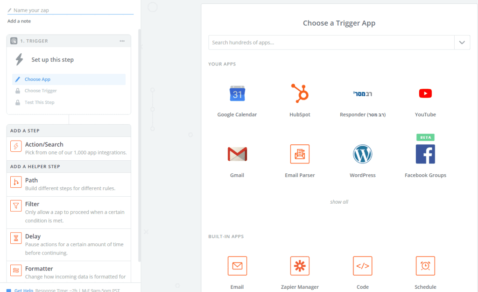Click the lock icon beside Test This Step
Viewport: 478px width, 292px height.
point(18,102)
